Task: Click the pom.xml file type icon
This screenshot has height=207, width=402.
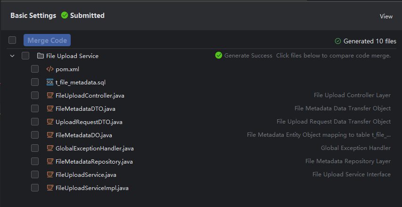Action: coord(50,69)
